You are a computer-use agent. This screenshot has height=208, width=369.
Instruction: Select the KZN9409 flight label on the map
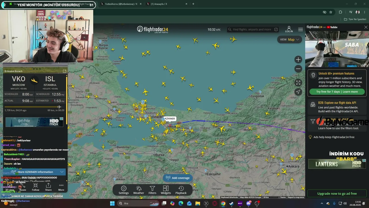coord(170,119)
